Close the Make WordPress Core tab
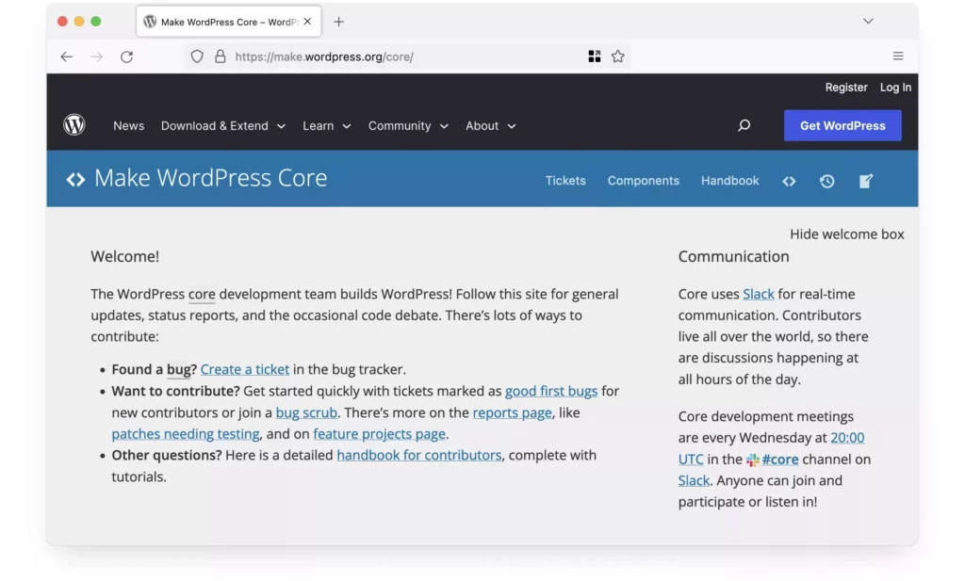The height and width of the screenshot is (581, 965). point(307,21)
